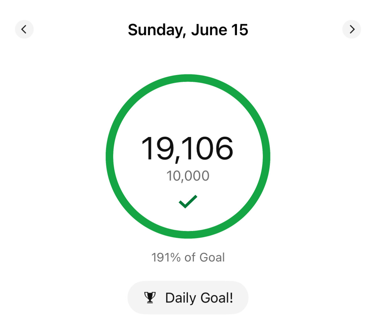
Task: Click the top arc of the green ring
Action: tap(188, 78)
